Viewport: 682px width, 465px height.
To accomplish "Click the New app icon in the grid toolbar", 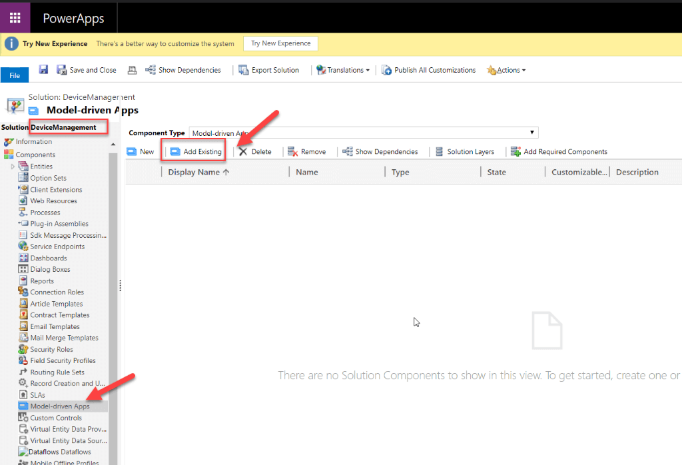I will pos(131,151).
